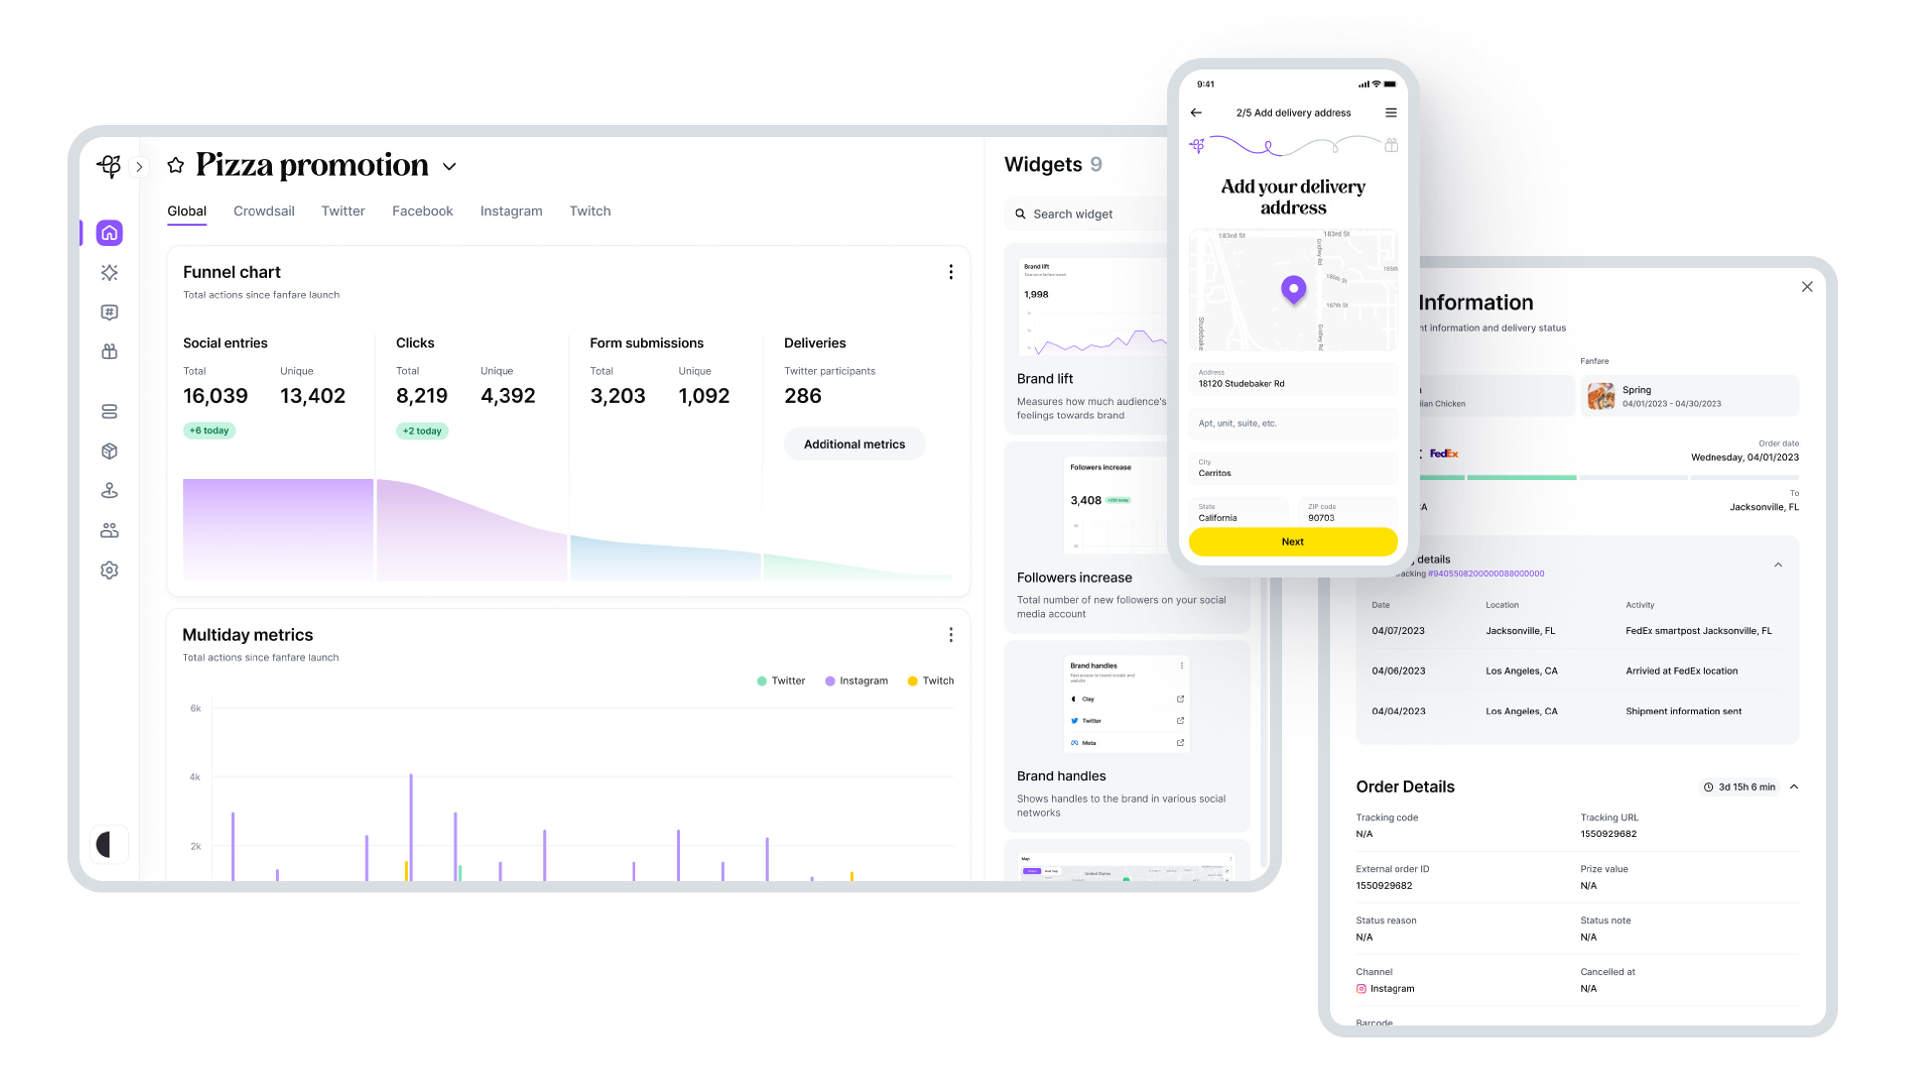The image size is (1905, 1071).
Task: Open Multiday metrics three-dot menu
Action: [x=951, y=634]
